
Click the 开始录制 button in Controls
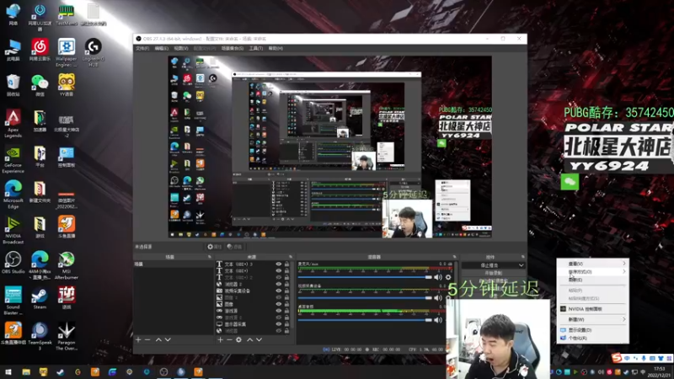(x=493, y=273)
